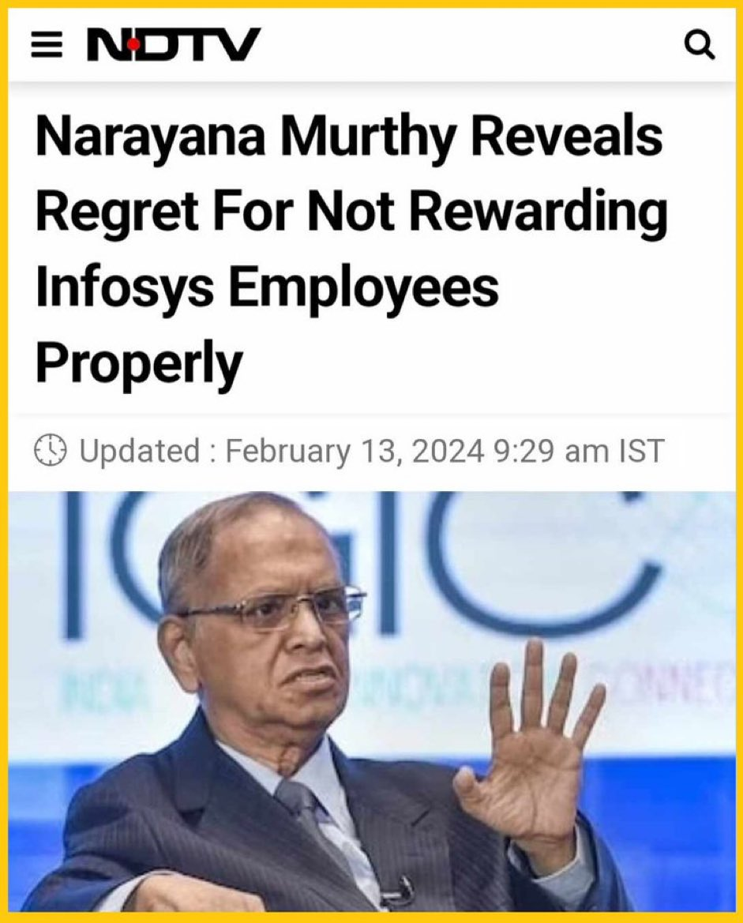Click the date February 13, 2024
The image size is (743, 923).
(355, 451)
